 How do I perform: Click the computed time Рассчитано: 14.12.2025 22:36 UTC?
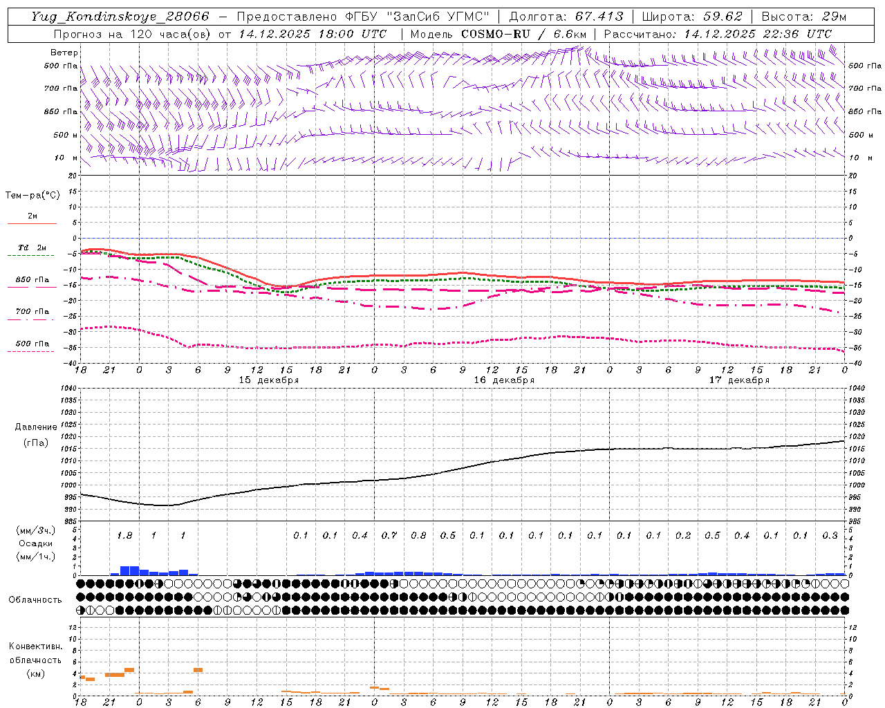718,34
